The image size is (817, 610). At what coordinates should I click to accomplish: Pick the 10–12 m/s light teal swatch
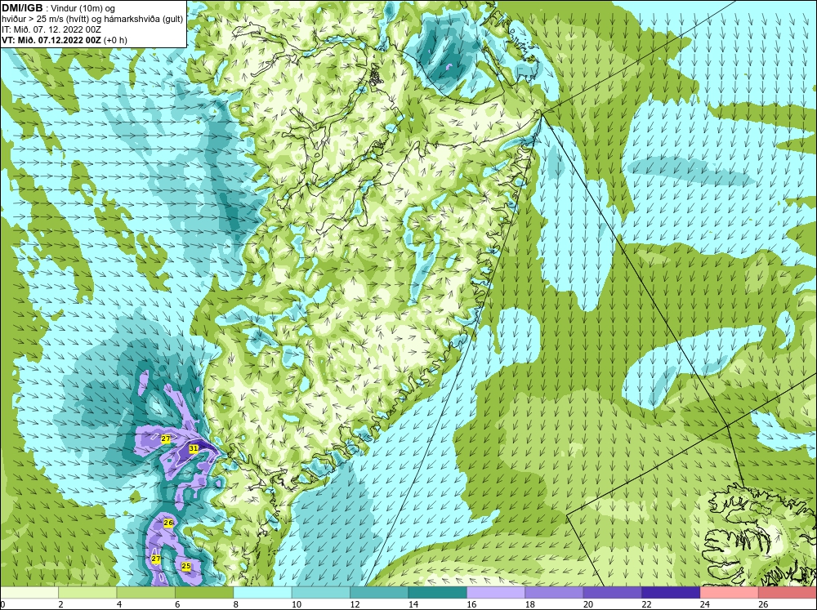point(321,593)
